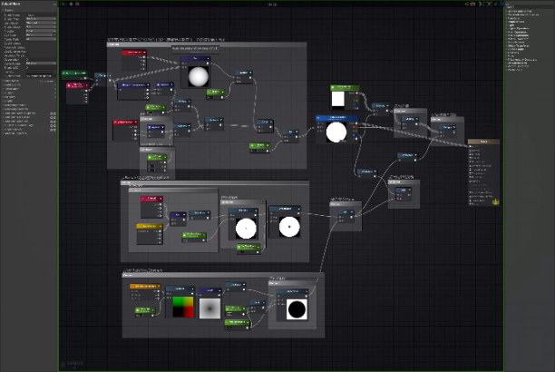This screenshot has height=372, width=555.
Task: Click the square grid icon above the canvas
Action: (77, 4)
